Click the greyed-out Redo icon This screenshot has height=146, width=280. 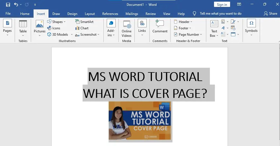coord(27,5)
